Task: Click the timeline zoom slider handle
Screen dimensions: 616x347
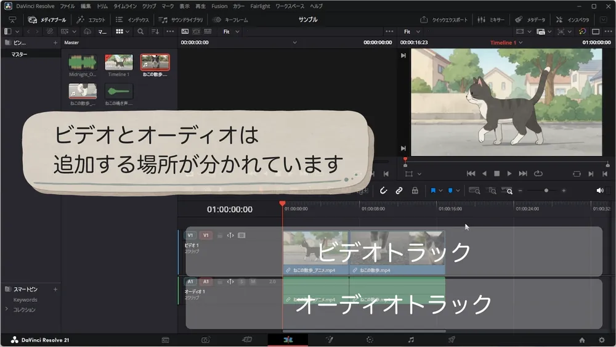Action: [546, 190]
